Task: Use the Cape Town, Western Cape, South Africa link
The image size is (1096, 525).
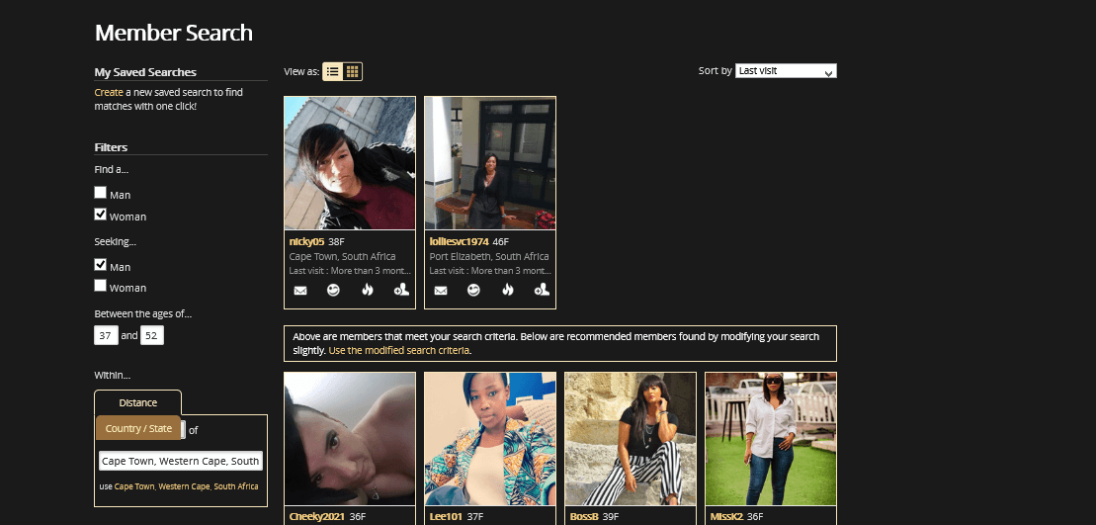Action: click(186, 486)
